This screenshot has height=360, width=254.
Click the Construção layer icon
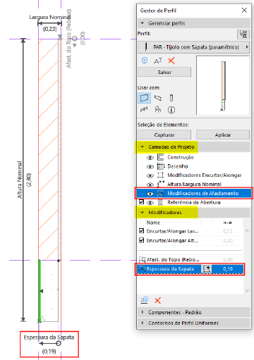coord(160,157)
